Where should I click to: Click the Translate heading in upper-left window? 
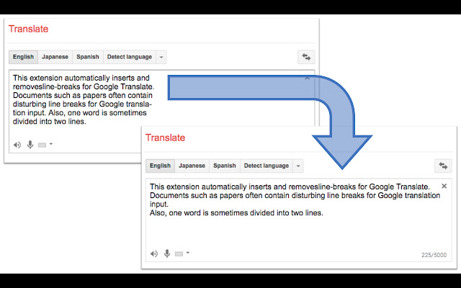click(28, 29)
